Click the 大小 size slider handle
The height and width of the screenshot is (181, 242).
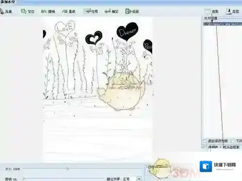[x=67, y=169]
